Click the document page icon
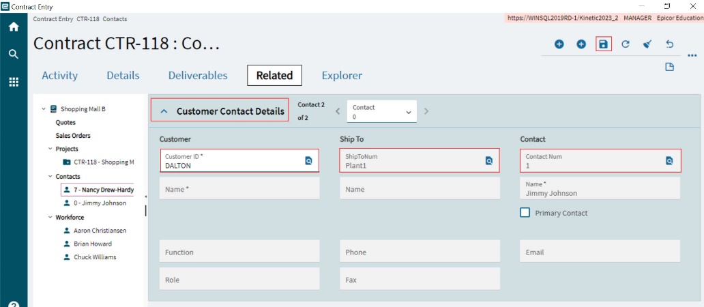 click(669, 68)
